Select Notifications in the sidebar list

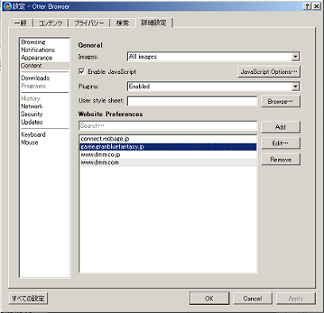44,50
